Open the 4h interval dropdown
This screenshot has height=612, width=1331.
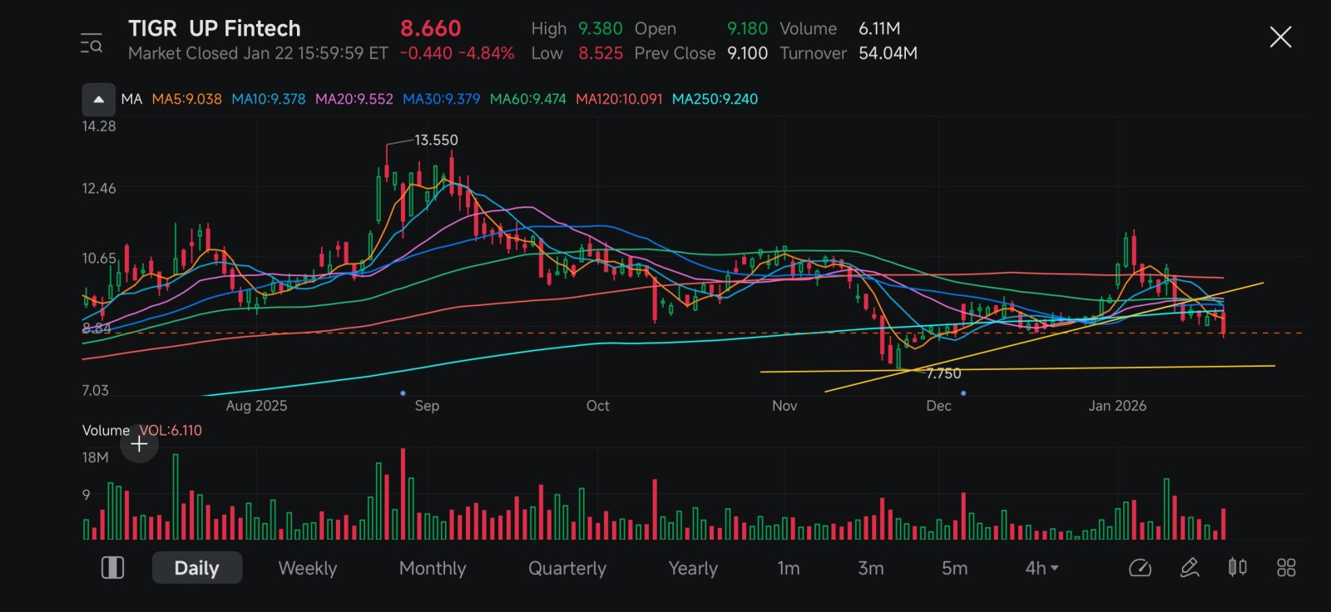(1042, 568)
